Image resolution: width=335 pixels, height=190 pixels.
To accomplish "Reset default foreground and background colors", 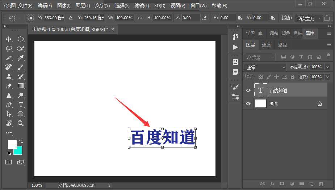I will (9, 153).
